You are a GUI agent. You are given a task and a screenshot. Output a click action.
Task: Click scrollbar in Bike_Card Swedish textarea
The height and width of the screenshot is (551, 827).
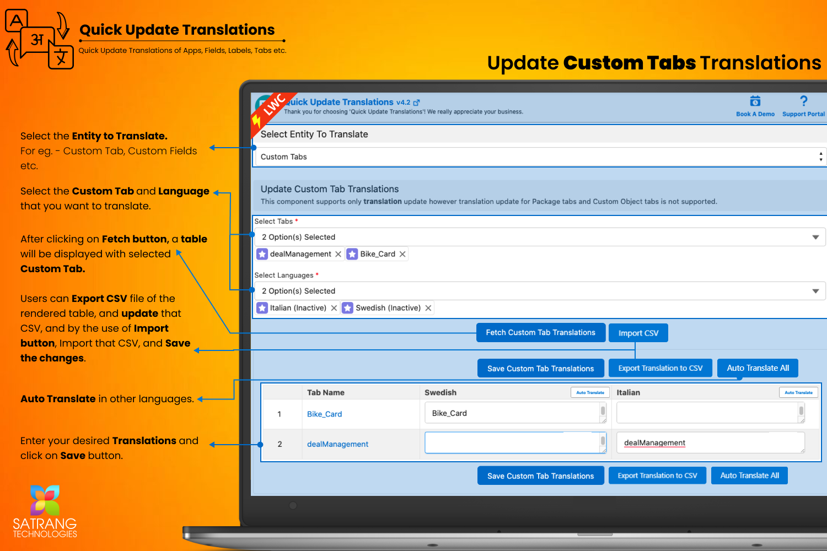coord(603,411)
